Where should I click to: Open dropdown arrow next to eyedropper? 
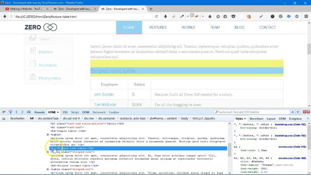click(188, 17)
